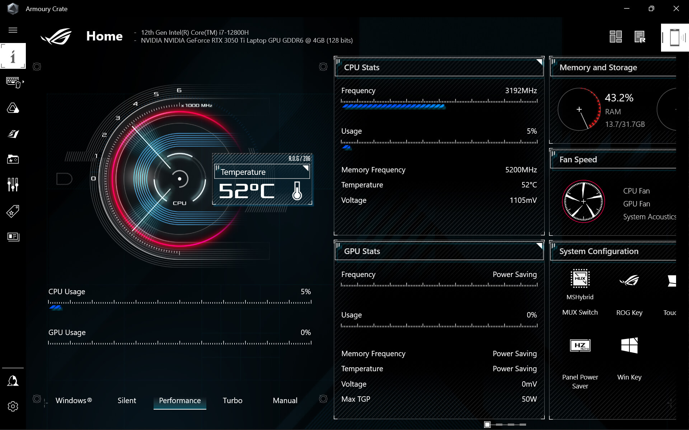Screen dimensions: 689x430
Task: Switch to the Performance power mode tab
Action: pos(179,400)
